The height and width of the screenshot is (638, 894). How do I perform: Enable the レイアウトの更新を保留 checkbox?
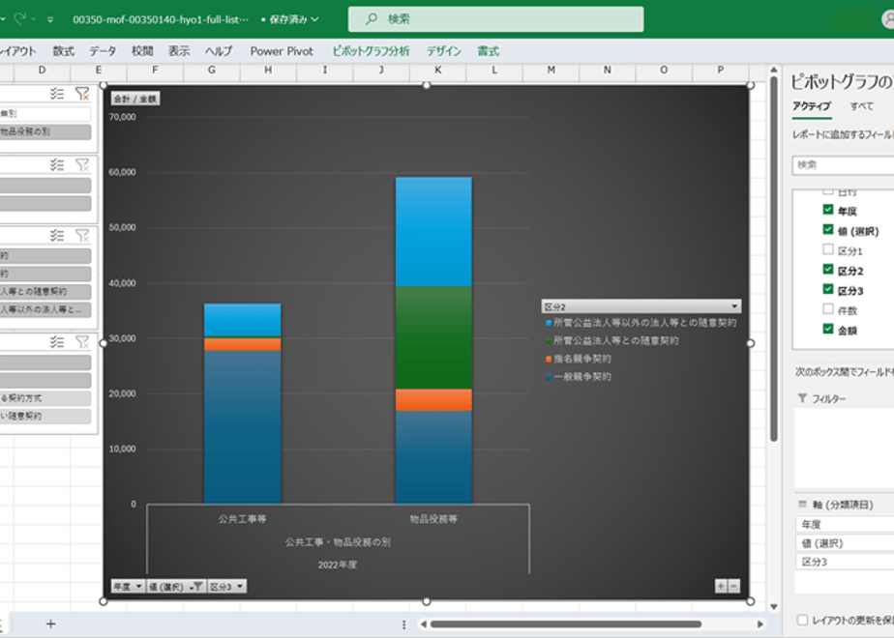[802, 620]
